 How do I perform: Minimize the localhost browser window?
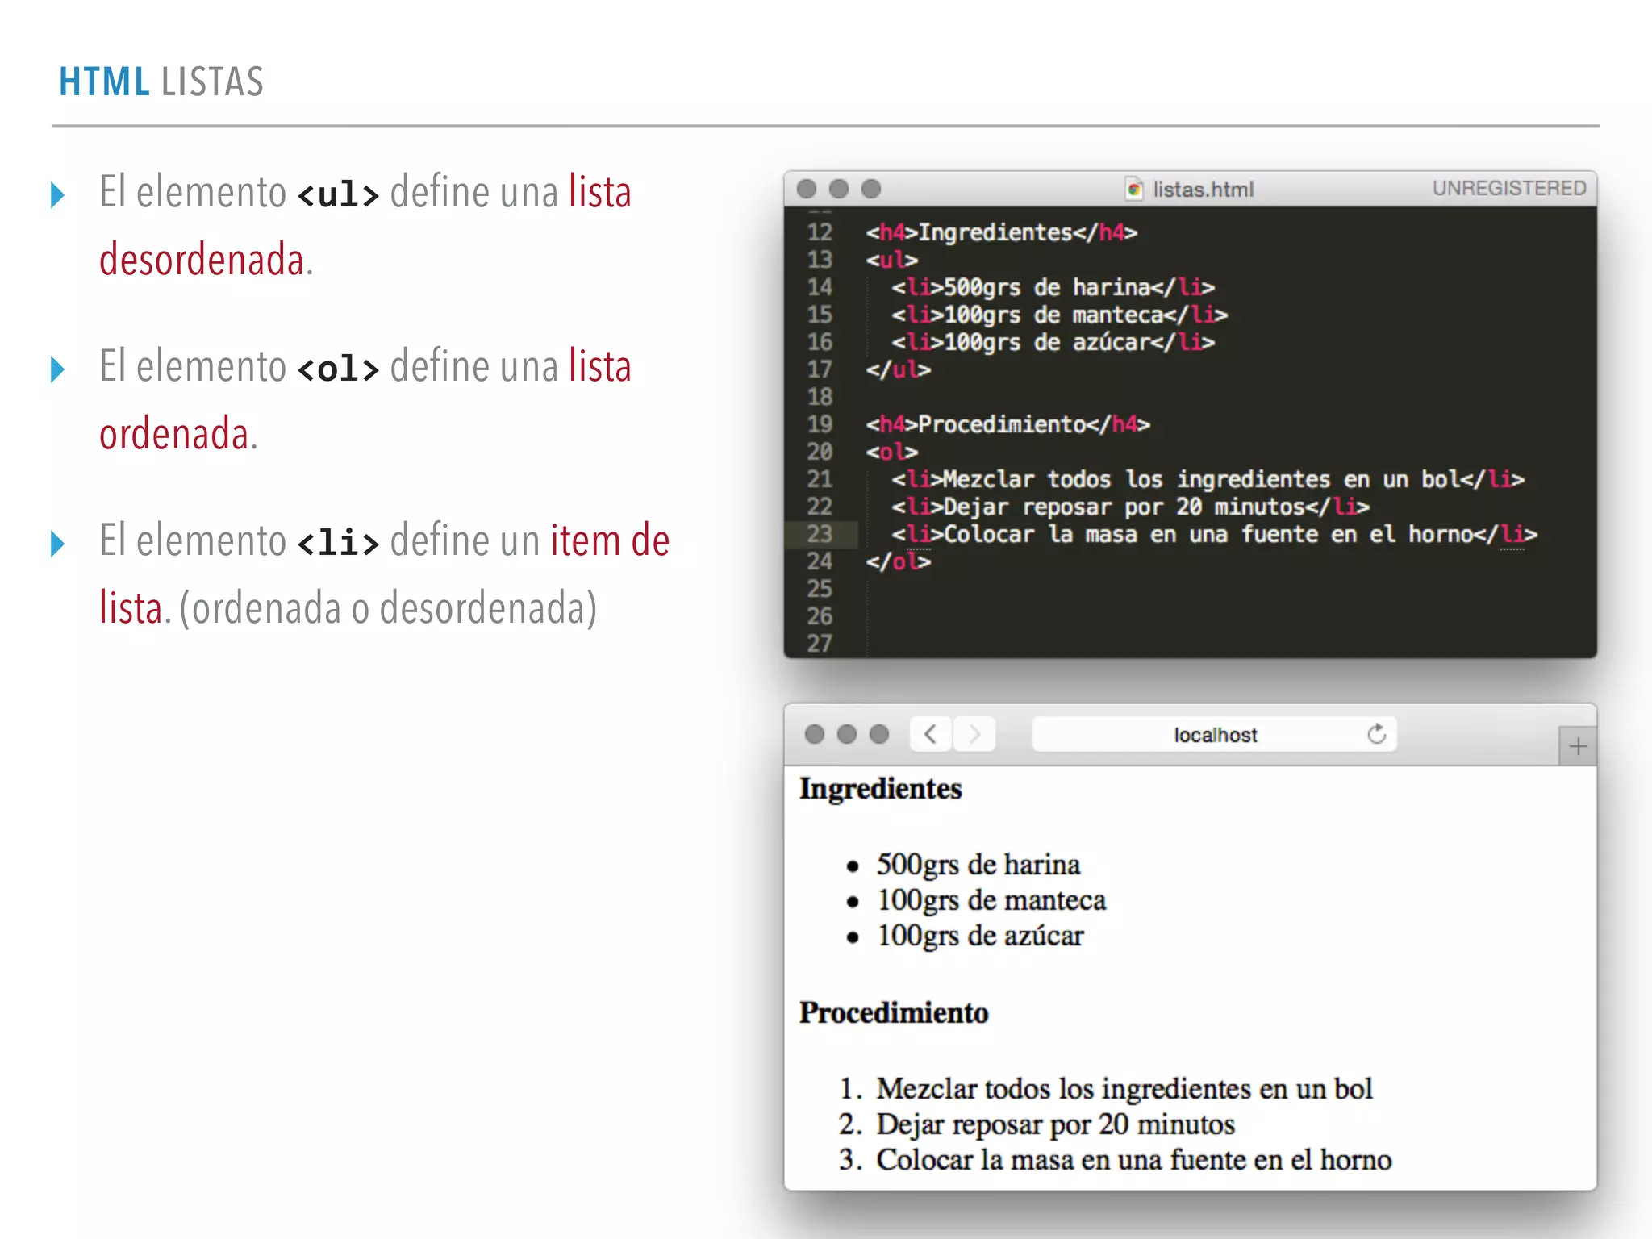tap(847, 734)
